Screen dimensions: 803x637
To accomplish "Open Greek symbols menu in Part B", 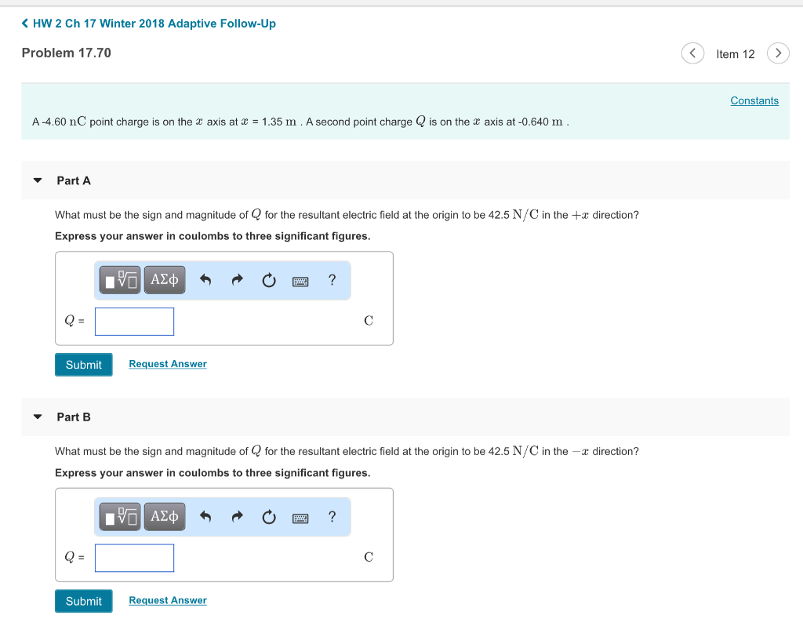I will (x=165, y=516).
